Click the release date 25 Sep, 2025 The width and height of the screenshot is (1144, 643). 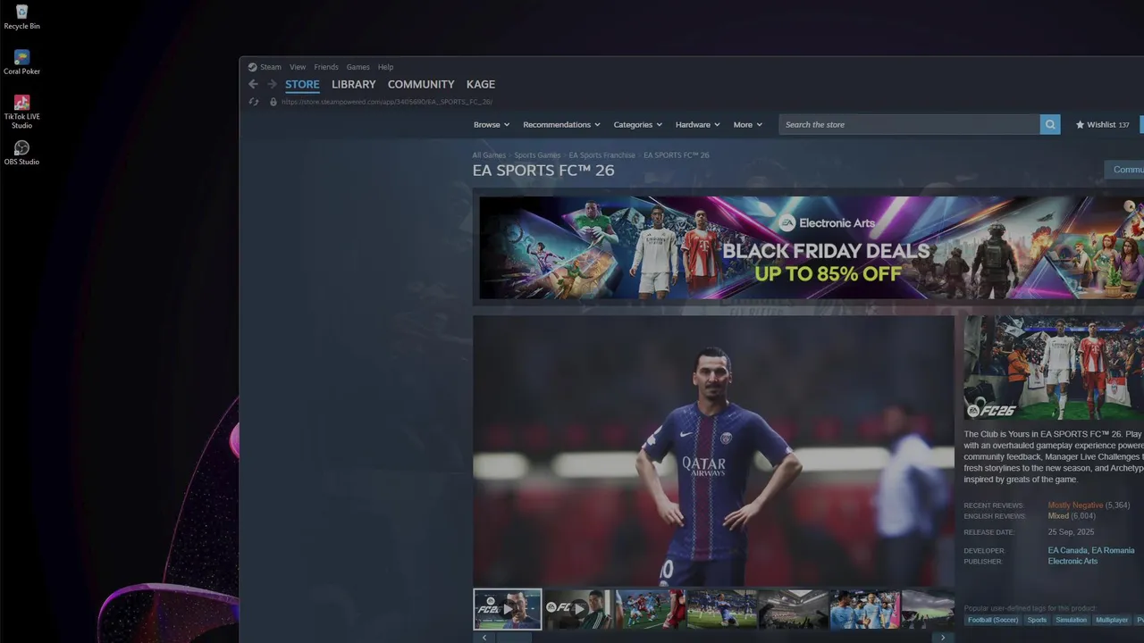coord(1071,532)
